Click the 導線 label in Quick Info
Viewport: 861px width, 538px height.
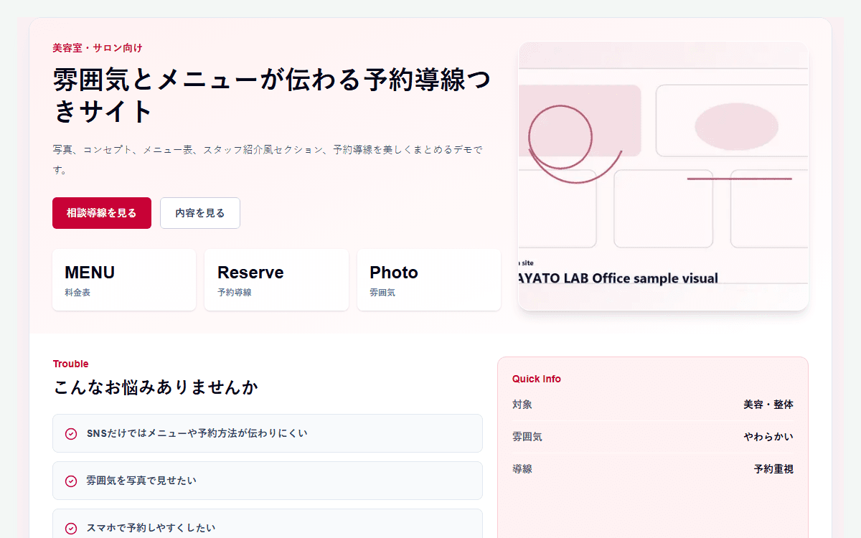(522, 469)
